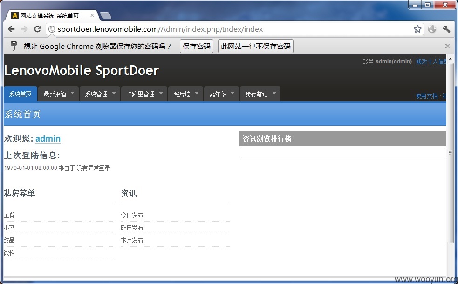
Task: Expand the 照片墙 dropdown arrow
Action: click(x=197, y=93)
